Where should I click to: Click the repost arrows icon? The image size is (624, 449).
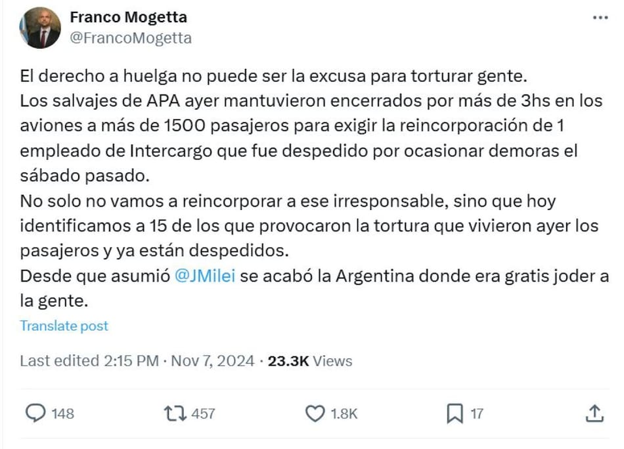(175, 413)
